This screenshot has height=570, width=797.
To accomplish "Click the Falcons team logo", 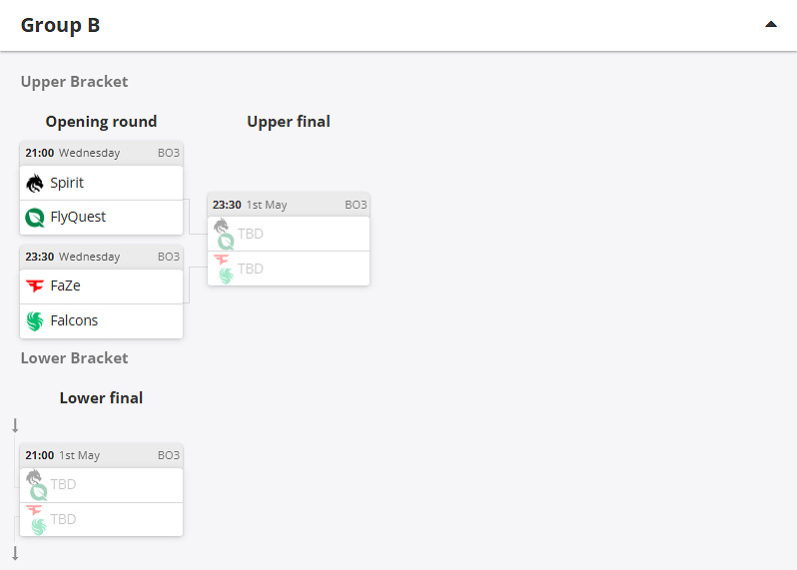I will 35,320.
